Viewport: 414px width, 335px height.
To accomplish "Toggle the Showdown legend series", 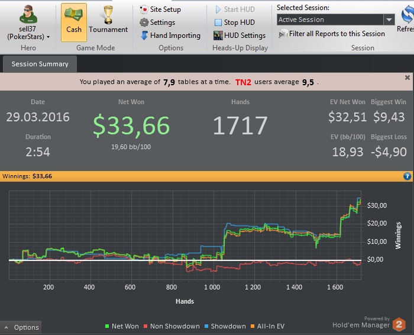I will click(x=225, y=326).
